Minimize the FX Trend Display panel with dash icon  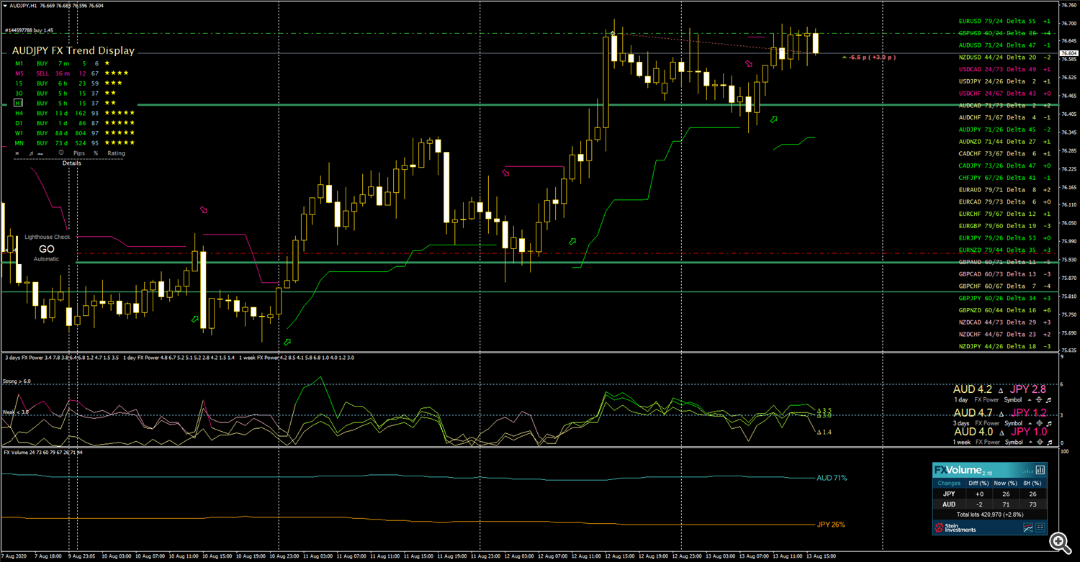pos(40,154)
